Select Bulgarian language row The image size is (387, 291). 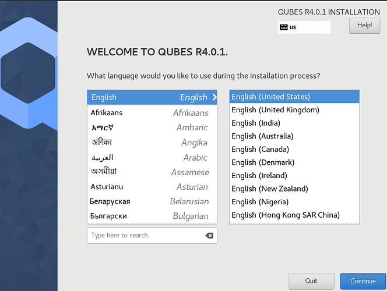tap(152, 216)
